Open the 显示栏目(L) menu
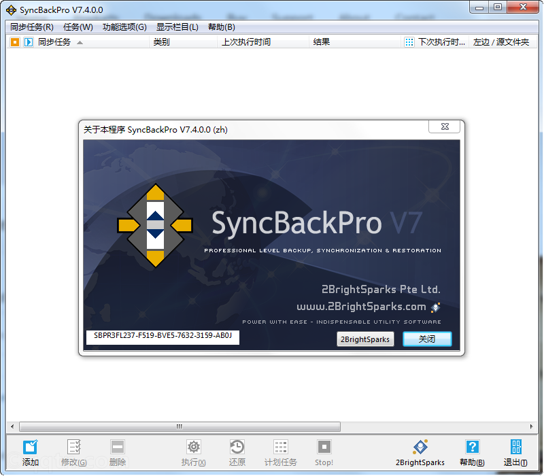Image resolution: width=544 pixels, height=476 pixels. pyautogui.click(x=177, y=27)
